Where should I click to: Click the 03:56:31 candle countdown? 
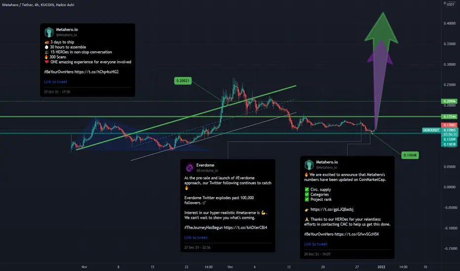coord(449,135)
